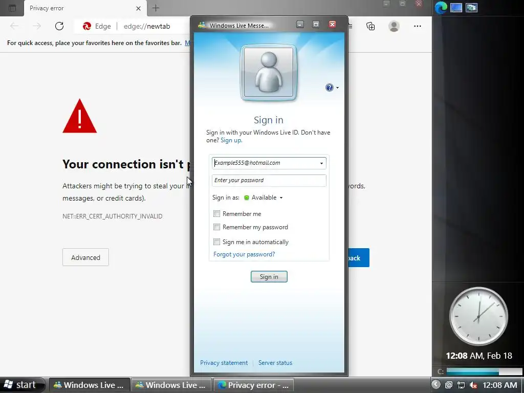Viewport: 524px width, 393px height.
Task: Click the network connection tray icon
Action: coord(461,385)
